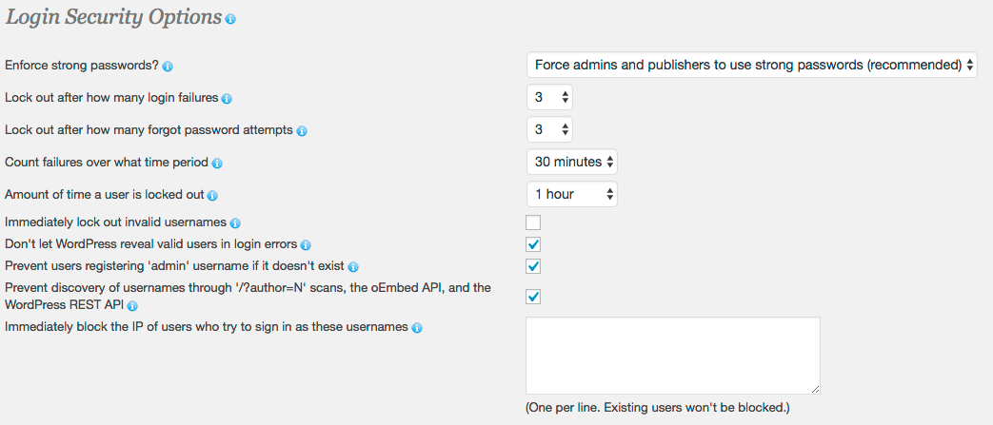The width and height of the screenshot is (993, 425).
Task: Click info icon for WordPress login errors option
Action: point(306,245)
